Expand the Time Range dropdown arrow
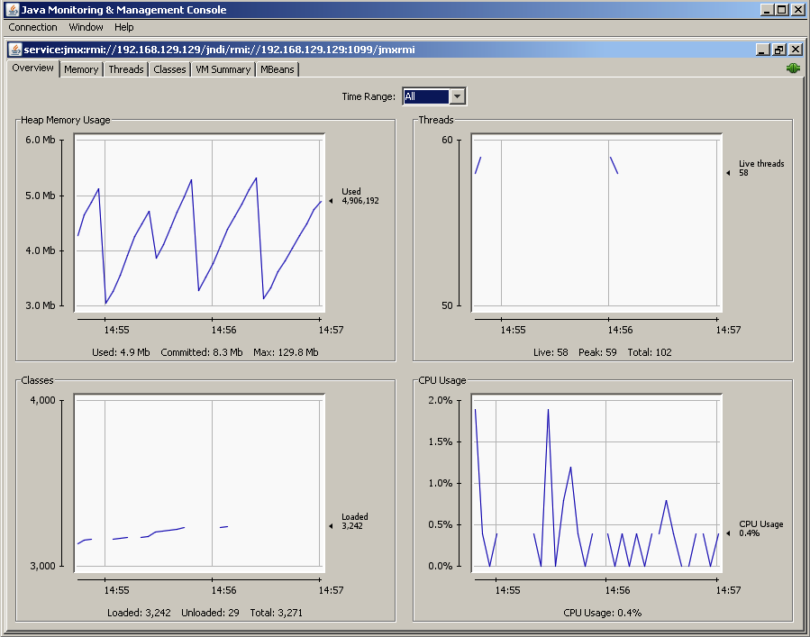 pos(458,96)
